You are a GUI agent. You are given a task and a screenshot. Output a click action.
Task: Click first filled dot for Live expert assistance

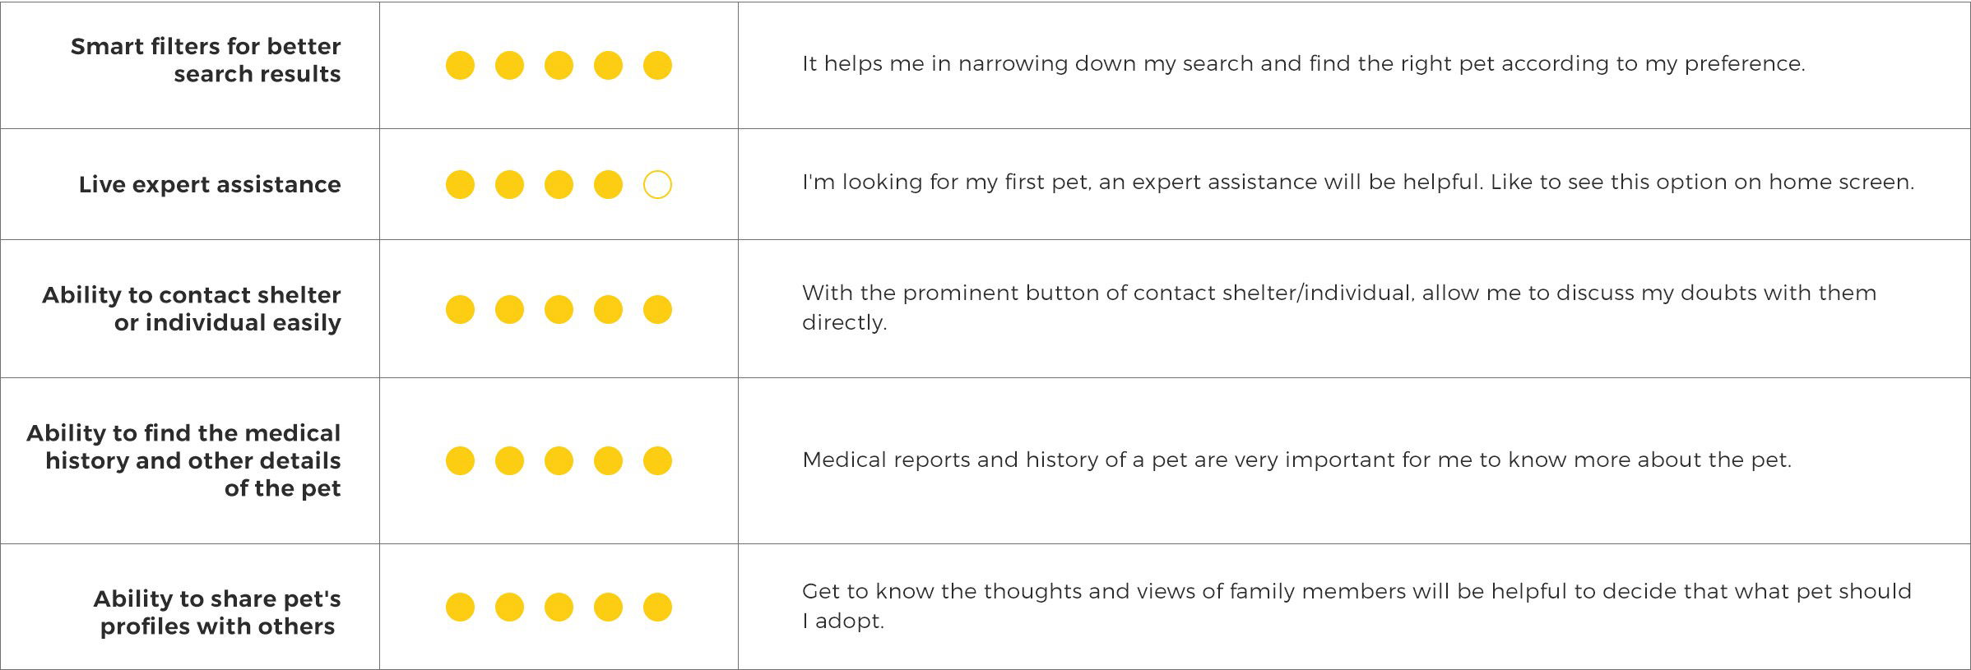[460, 184]
